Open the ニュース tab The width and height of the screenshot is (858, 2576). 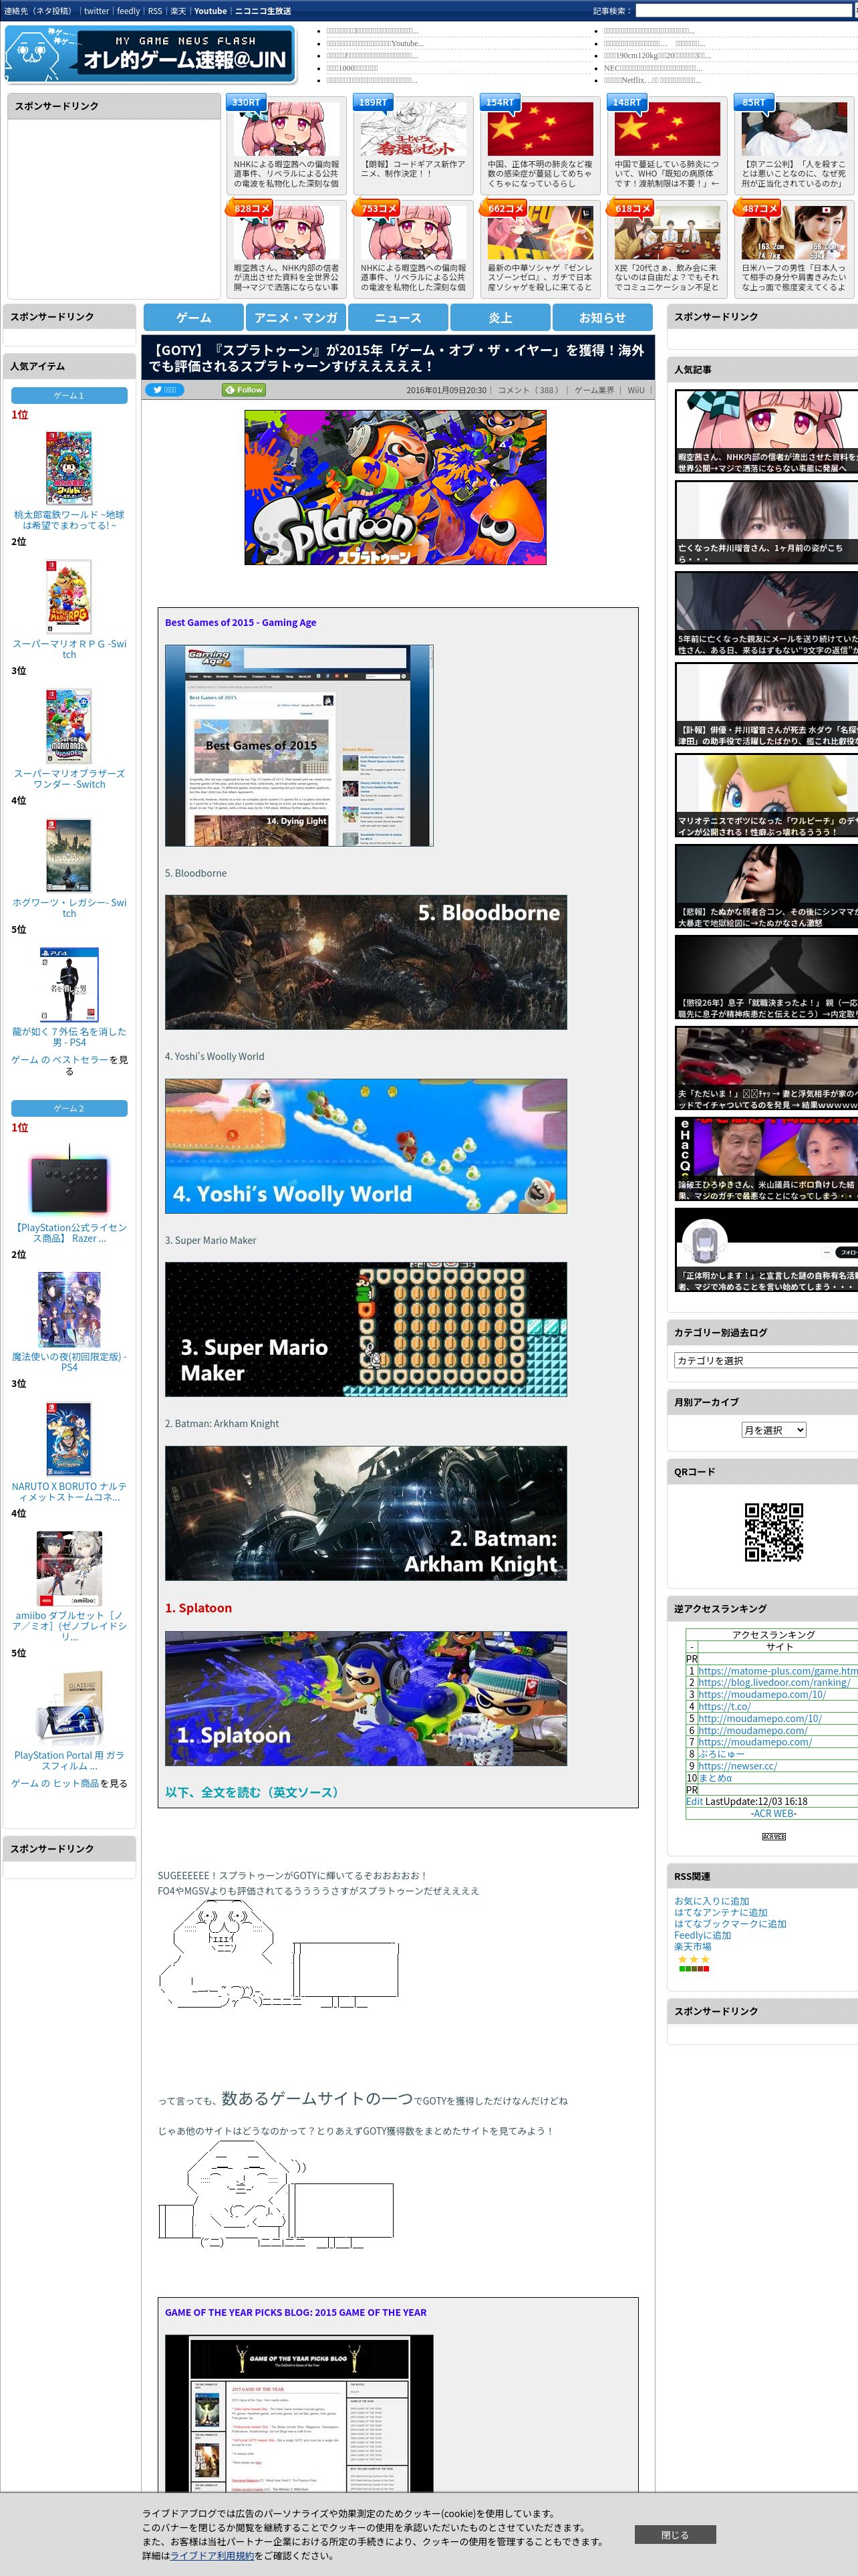pyautogui.click(x=398, y=317)
